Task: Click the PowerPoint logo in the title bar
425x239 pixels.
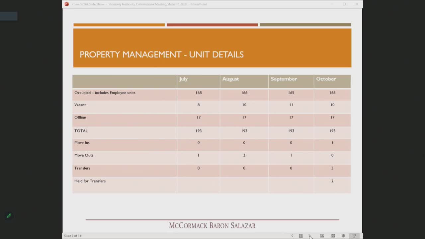Action: 67,4
